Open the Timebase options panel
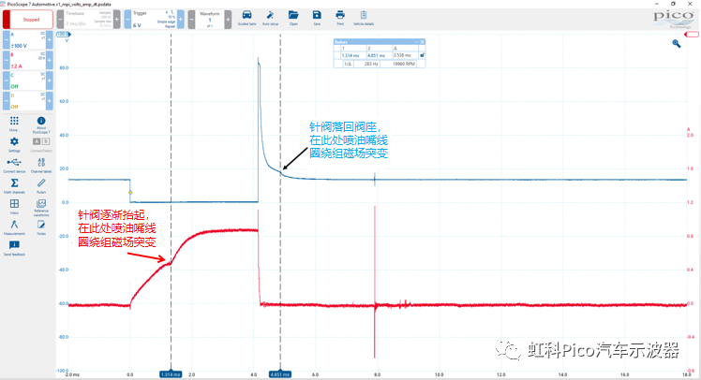Viewport: 701px width, 380px height. [x=88, y=20]
